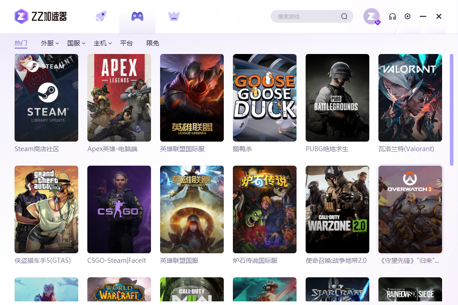Click the ZZ加速器 logo
Screen dimensions: 458x305
click(x=40, y=16)
